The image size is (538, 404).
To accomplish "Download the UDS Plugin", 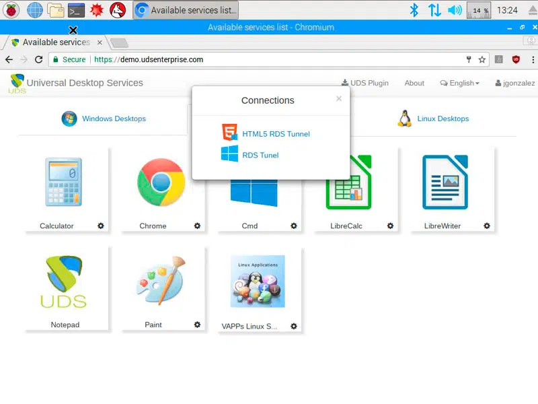I will click(365, 83).
